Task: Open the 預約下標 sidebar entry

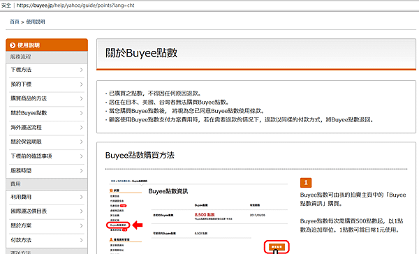Action: (47, 84)
